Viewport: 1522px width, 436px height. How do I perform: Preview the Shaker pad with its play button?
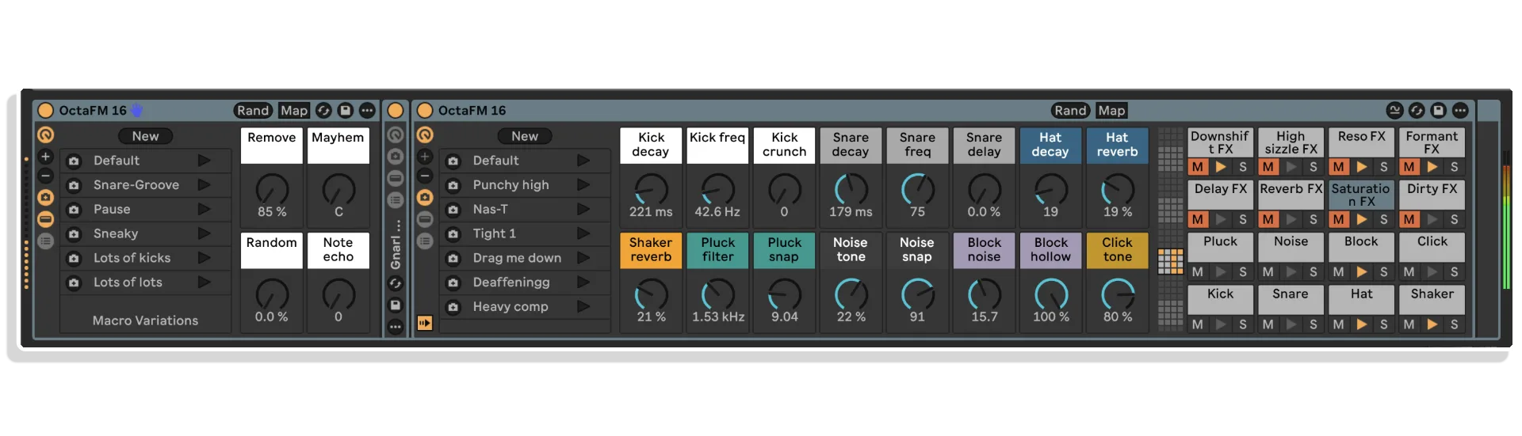pyautogui.click(x=1432, y=324)
